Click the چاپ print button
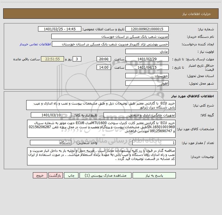Screen dimensions: 222x215 [x=71, y=175]
